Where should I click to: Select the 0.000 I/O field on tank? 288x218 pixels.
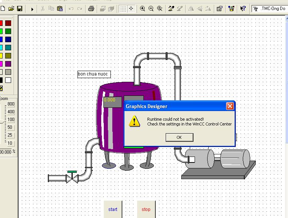[112, 102]
